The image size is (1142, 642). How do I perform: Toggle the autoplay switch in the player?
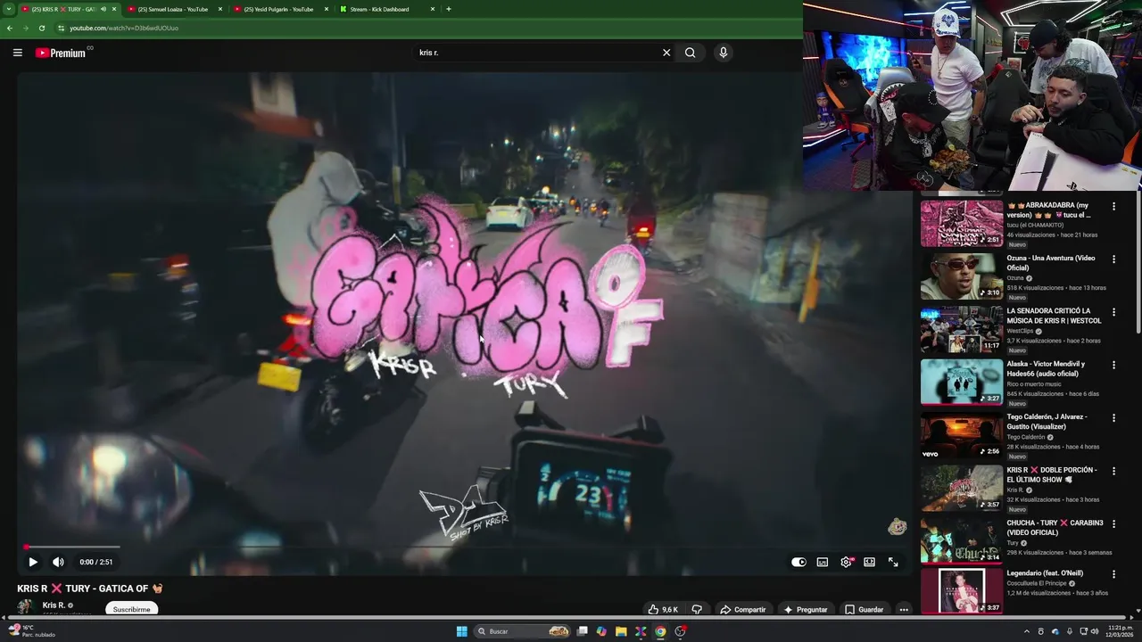tap(799, 562)
